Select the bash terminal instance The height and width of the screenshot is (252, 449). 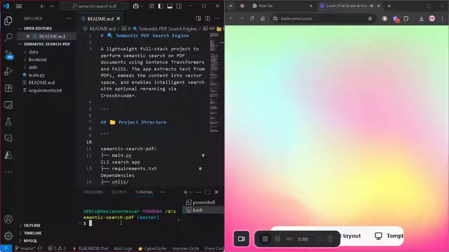pos(203,210)
